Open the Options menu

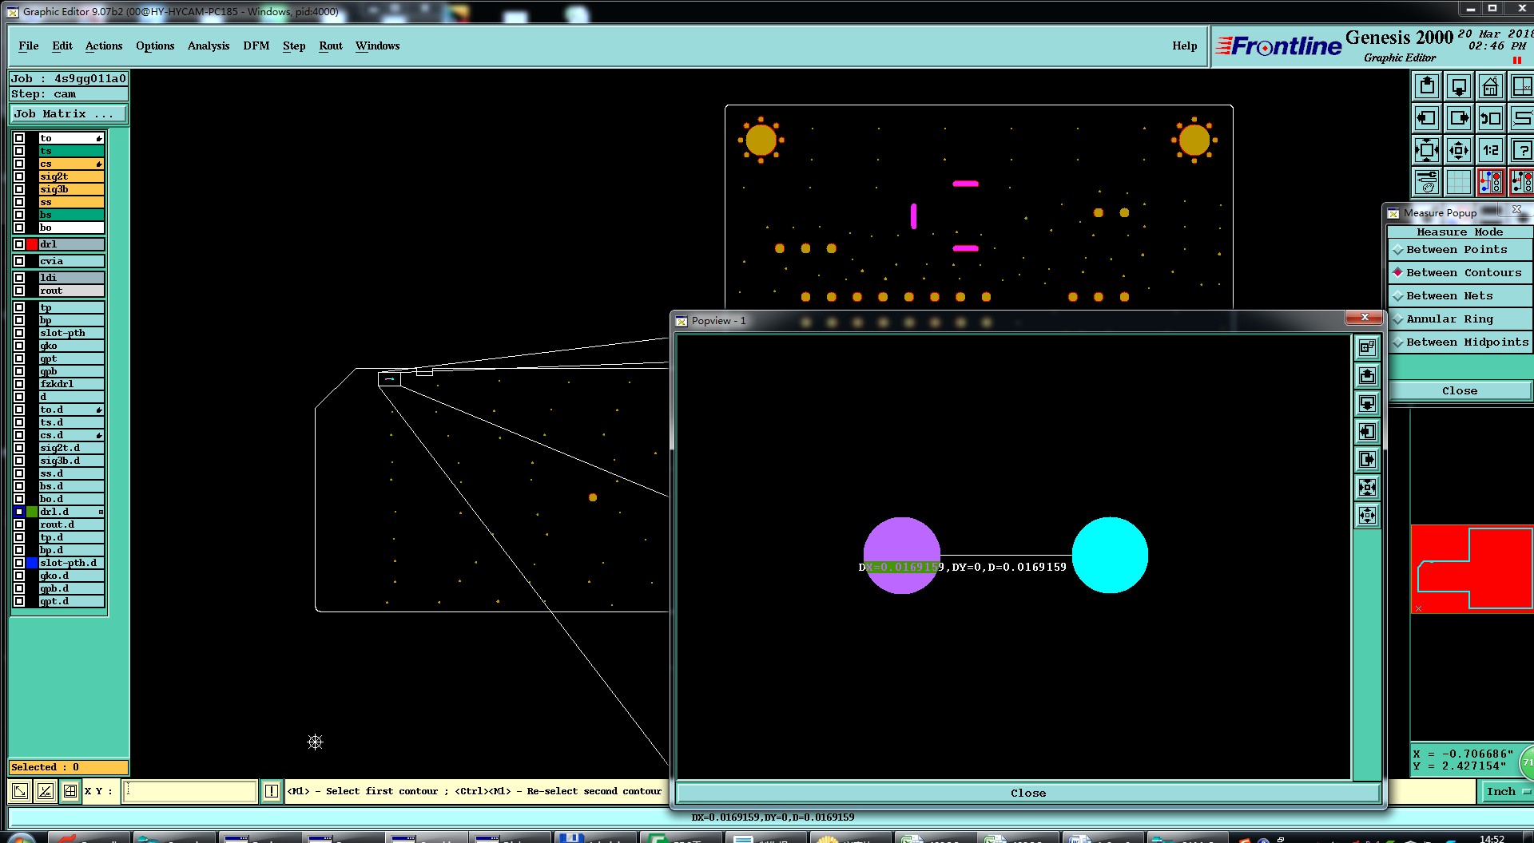point(155,46)
